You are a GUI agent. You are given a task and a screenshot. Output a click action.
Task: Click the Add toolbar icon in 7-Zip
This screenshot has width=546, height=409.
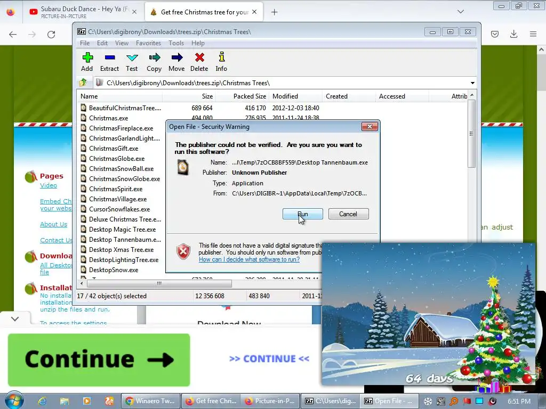click(x=87, y=62)
